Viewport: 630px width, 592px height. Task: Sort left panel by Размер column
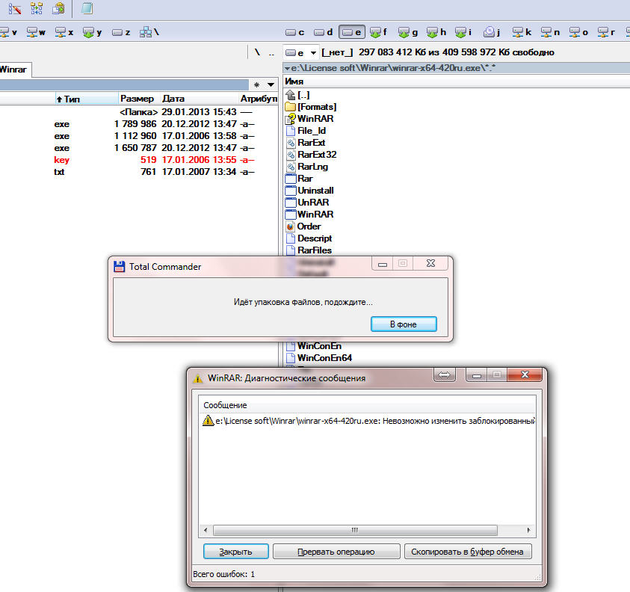[x=140, y=99]
